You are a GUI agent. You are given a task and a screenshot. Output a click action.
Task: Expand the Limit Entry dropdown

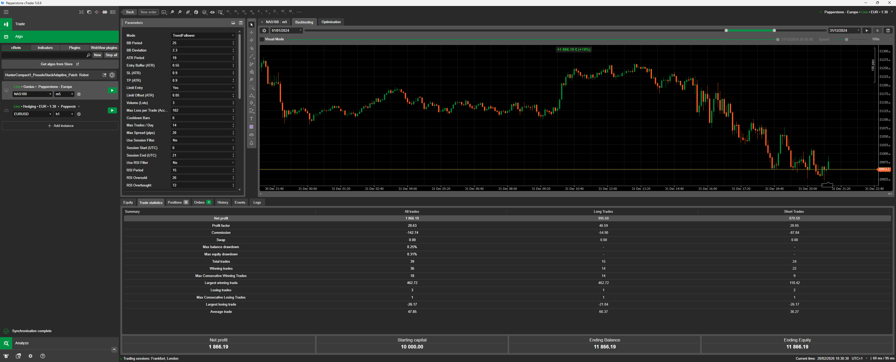(203, 88)
